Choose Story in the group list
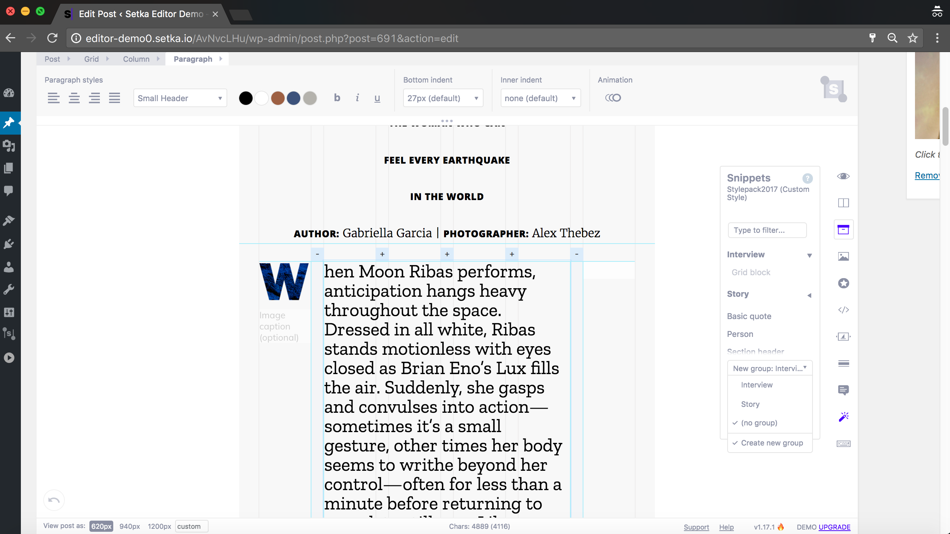The width and height of the screenshot is (950, 534). 750,404
